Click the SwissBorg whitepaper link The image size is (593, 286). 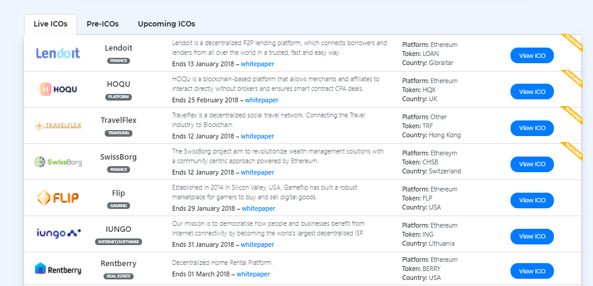(x=257, y=172)
